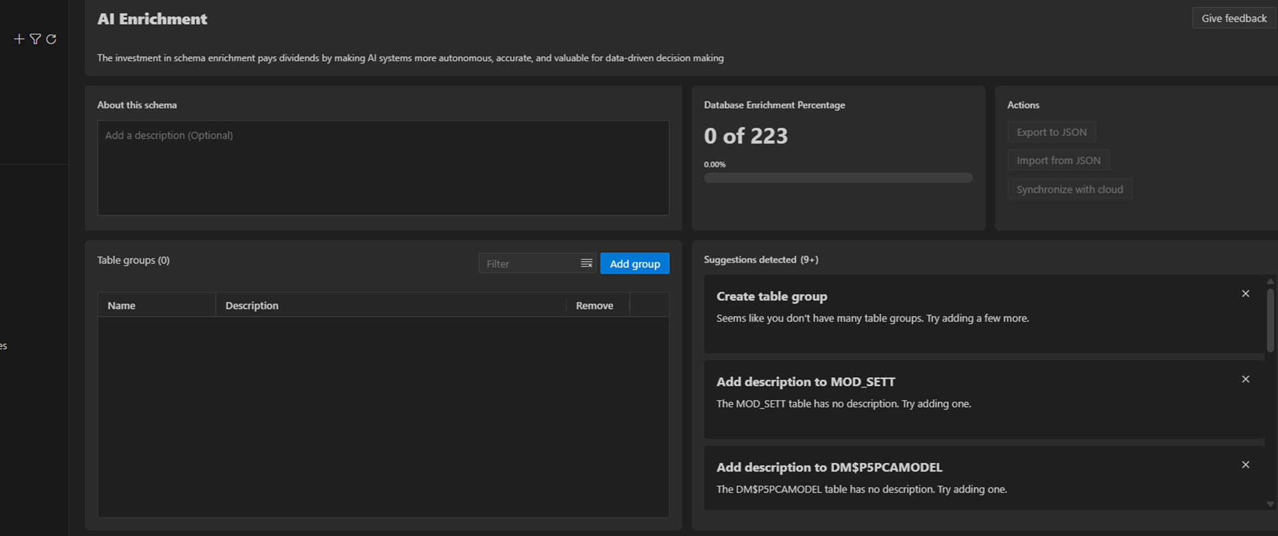Click the 'About this schema' label
Screen dimensions: 1278x536
137,105
